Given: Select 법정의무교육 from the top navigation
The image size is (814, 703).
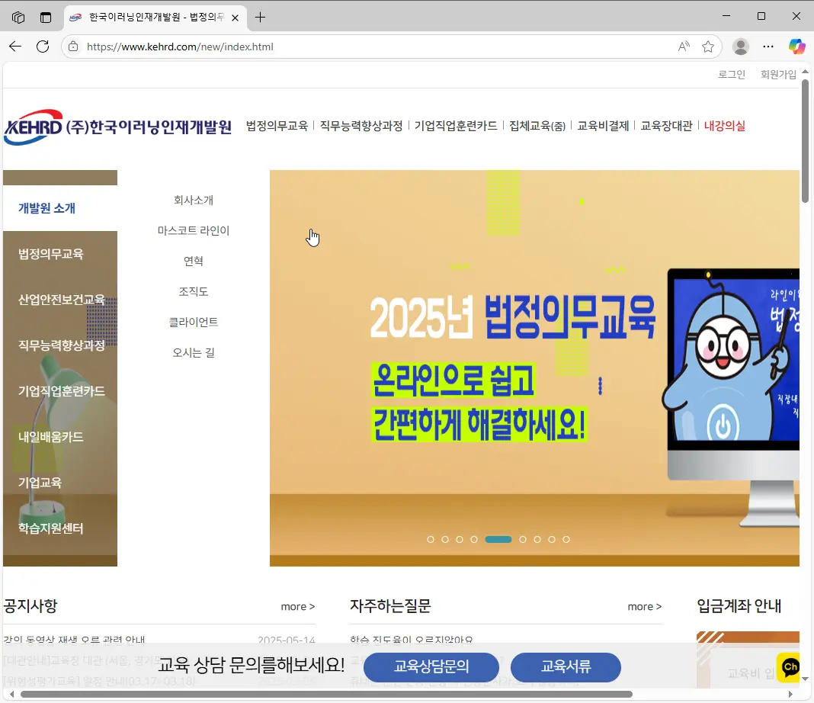Looking at the screenshot, I should (276, 126).
